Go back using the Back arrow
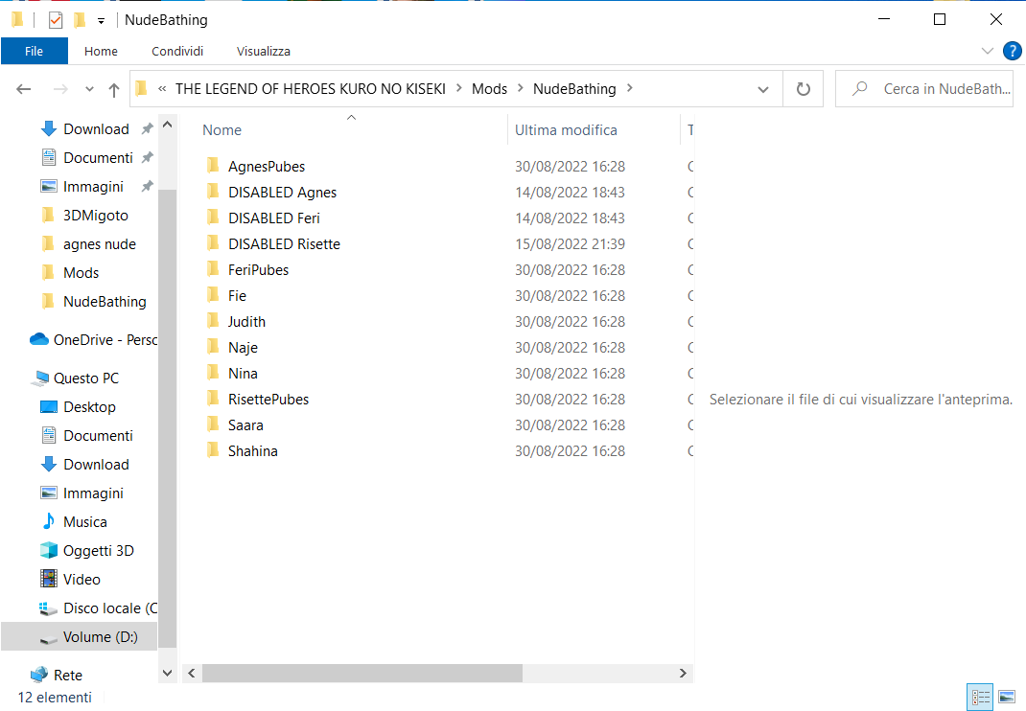The width and height of the screenshot is (1026, 711). (24, 89)
